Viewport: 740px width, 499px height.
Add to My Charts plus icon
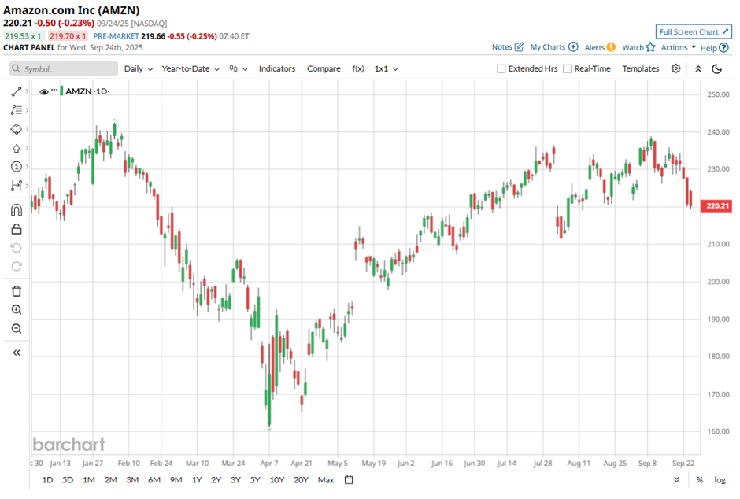coord(573,46)
